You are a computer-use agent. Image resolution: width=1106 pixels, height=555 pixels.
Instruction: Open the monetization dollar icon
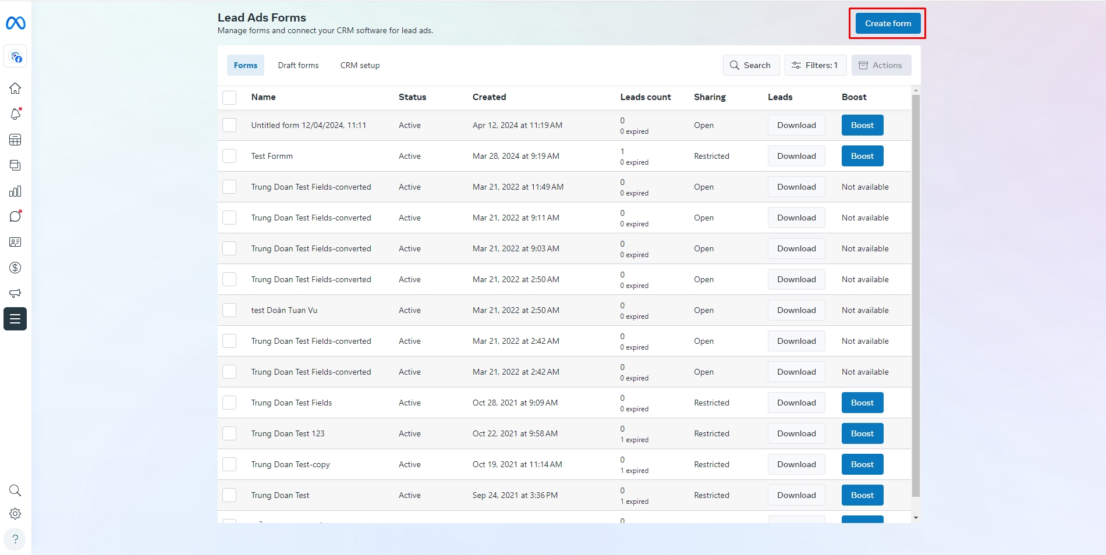[x=15, y=268]
